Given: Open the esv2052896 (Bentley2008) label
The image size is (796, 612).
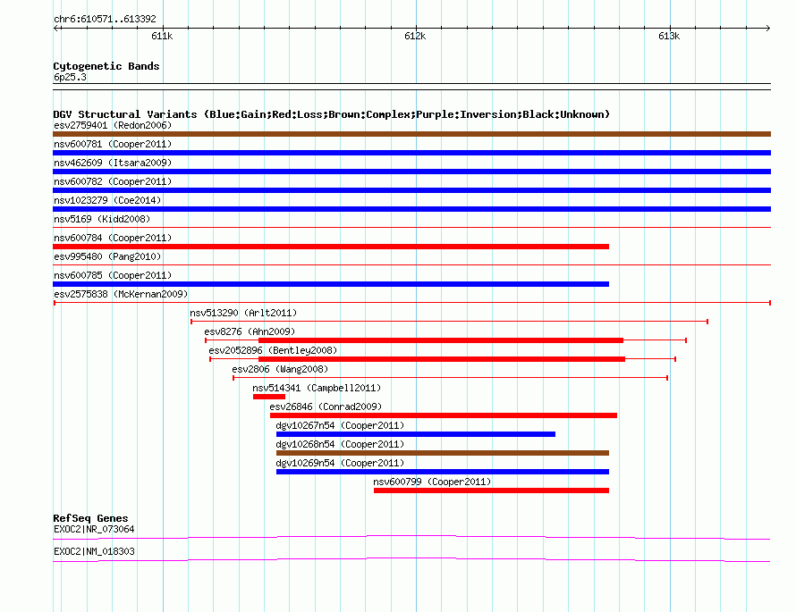Looking at the screenshot, I should [273, 350].
